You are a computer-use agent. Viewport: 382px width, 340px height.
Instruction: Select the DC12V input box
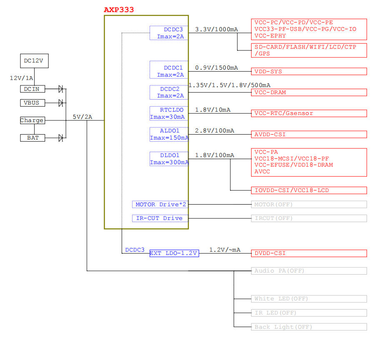pyautogui.click(x=34, y=60)
